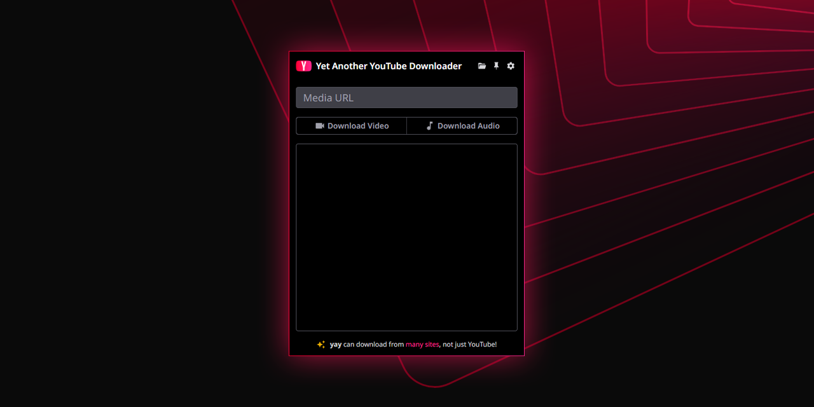The height and width of the screenshot is (407, 814).
Task: Click the music note icon on Download Audio
Action: tap(429, 125)
